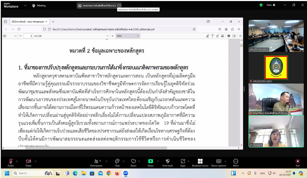Click the green Share screen button
The height and width of the screenshot is (178, 307).
pyautogui.click(x=150, y=163)
